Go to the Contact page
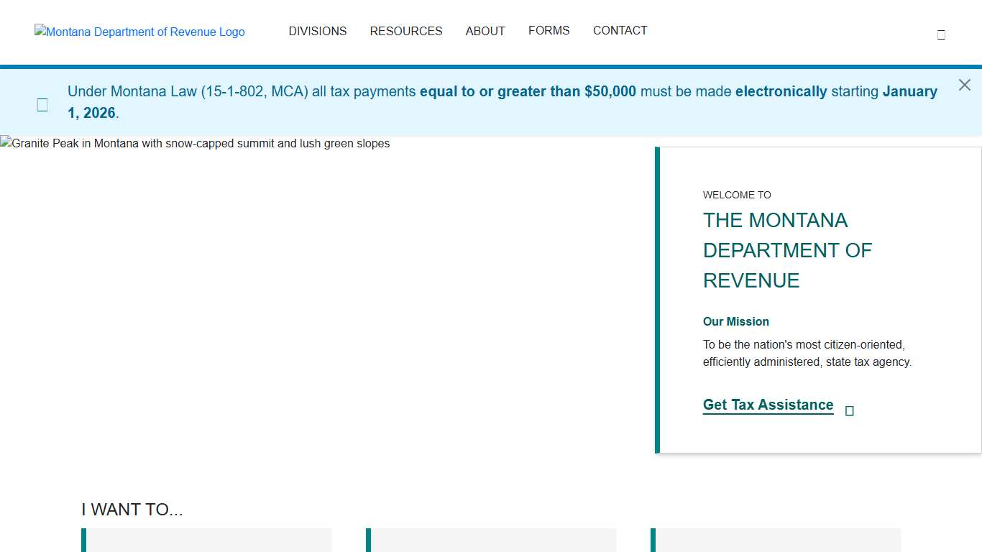The height and width of the screenshot is (552, 982). pyautogui.click(x=620, y=31)
